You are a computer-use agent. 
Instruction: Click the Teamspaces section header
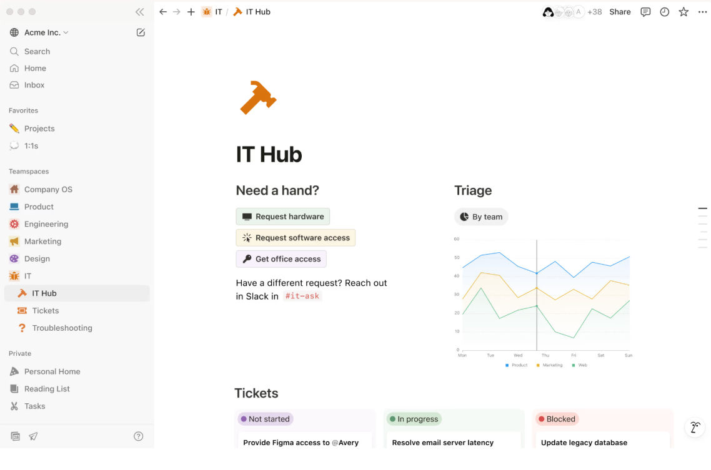click(29, 172)
